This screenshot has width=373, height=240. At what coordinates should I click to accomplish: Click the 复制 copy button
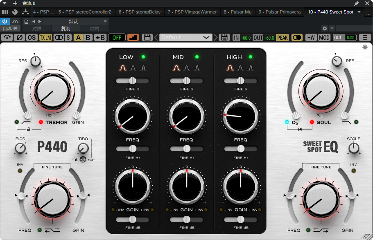66,29
